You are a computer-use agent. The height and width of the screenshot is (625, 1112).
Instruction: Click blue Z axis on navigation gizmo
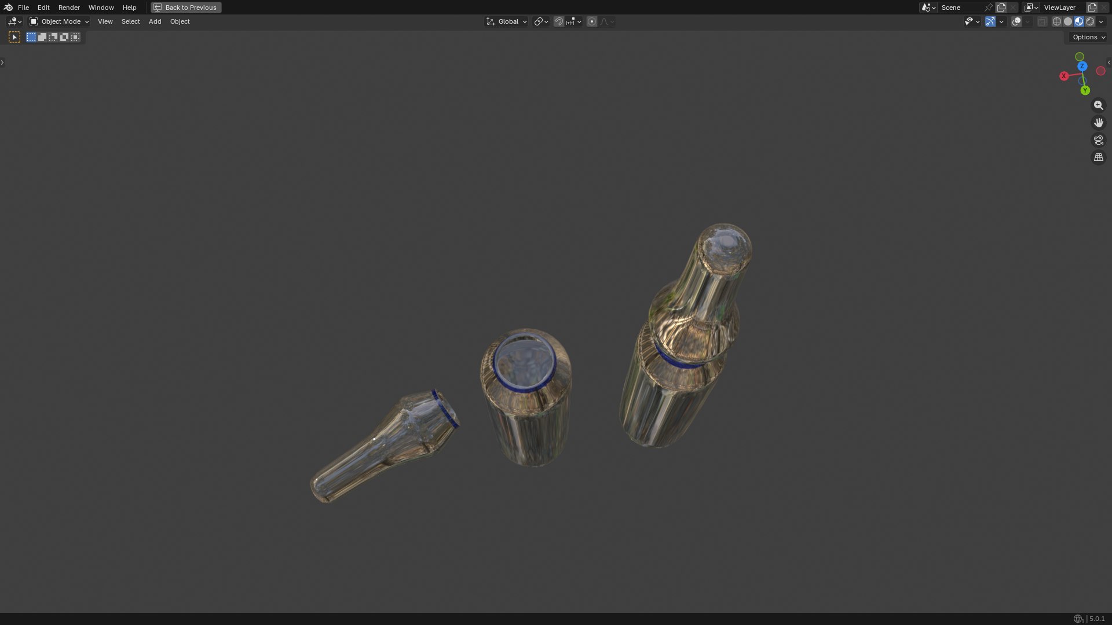tap(1082, 67)
